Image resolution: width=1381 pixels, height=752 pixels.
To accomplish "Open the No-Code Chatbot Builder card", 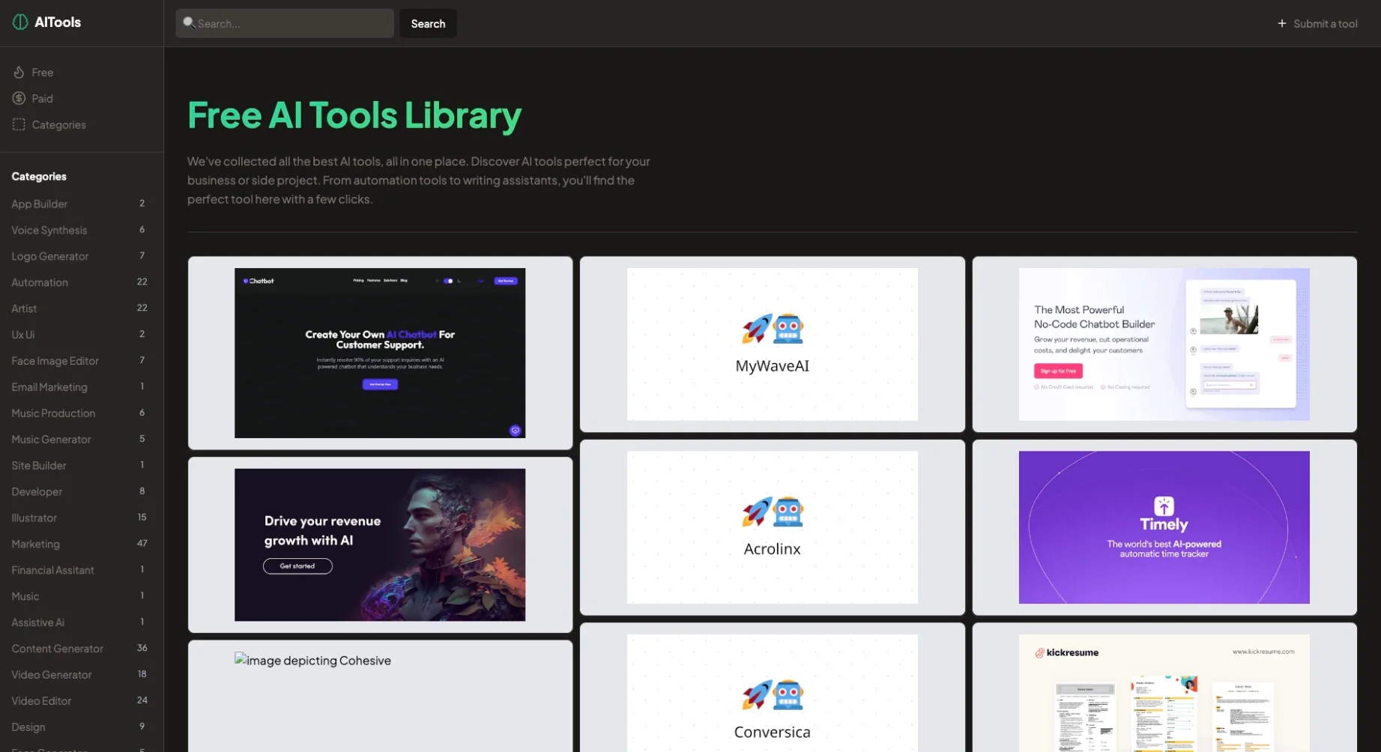I will (1164, 345).
